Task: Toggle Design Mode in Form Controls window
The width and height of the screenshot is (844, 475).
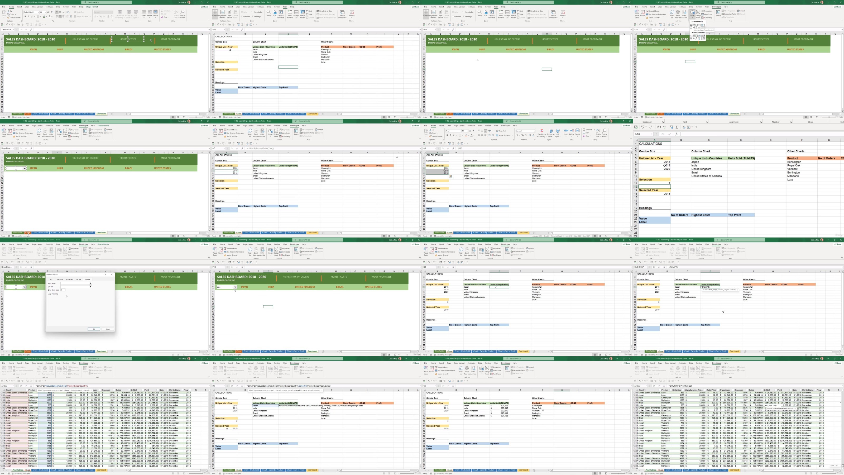Action: 698,14
